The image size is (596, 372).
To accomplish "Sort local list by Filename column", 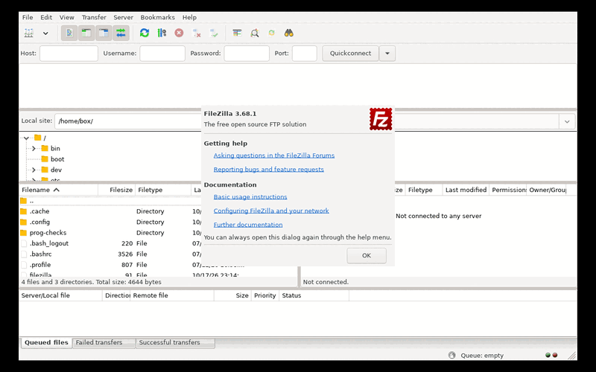I will 59,190.
